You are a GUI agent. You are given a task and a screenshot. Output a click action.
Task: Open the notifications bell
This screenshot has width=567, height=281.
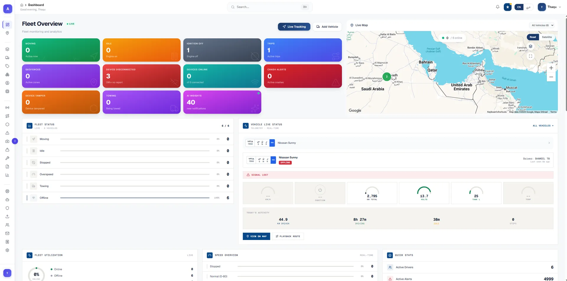point(498,7)
